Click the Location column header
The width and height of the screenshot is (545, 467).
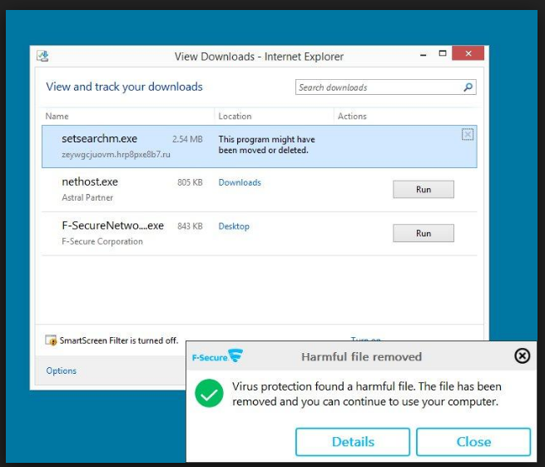click(x=235, y=117)
